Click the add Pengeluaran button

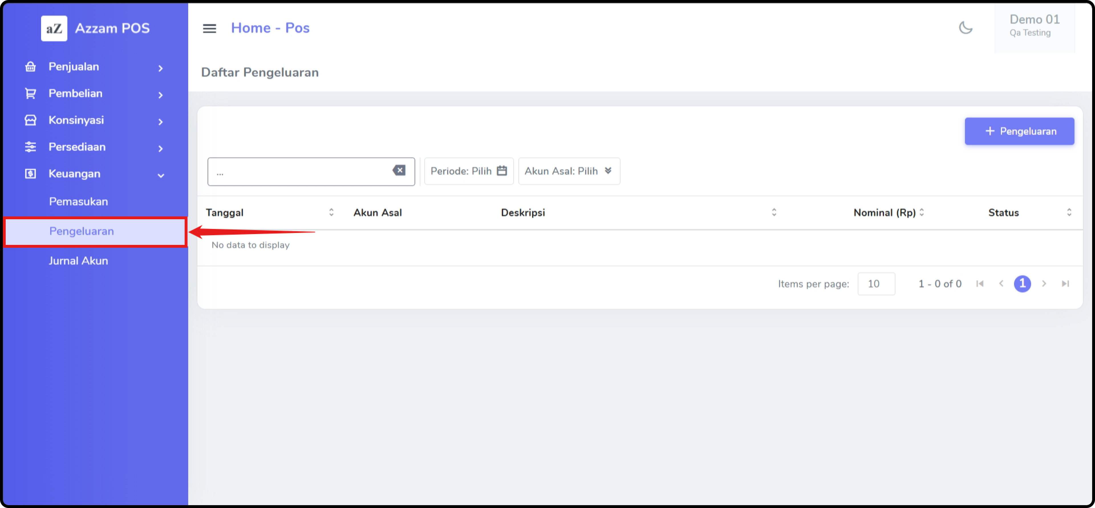click(x=1019, y=132)
